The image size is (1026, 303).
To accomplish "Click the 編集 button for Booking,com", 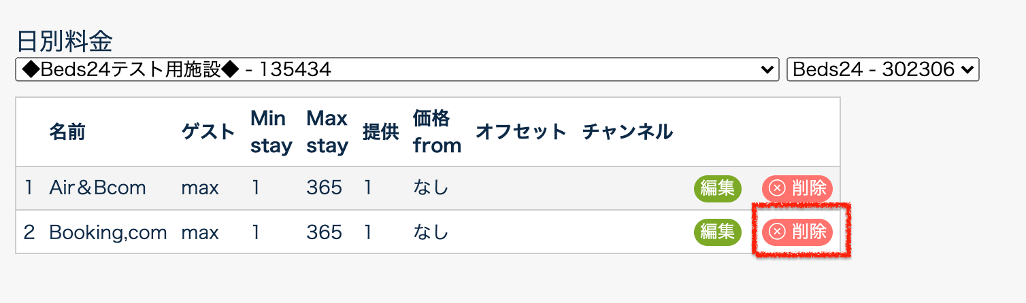I will click(x=717, y=232).
